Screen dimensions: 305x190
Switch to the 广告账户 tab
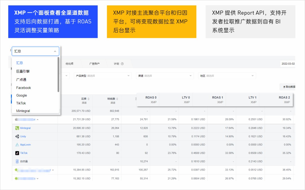click(x=94, y=64)
